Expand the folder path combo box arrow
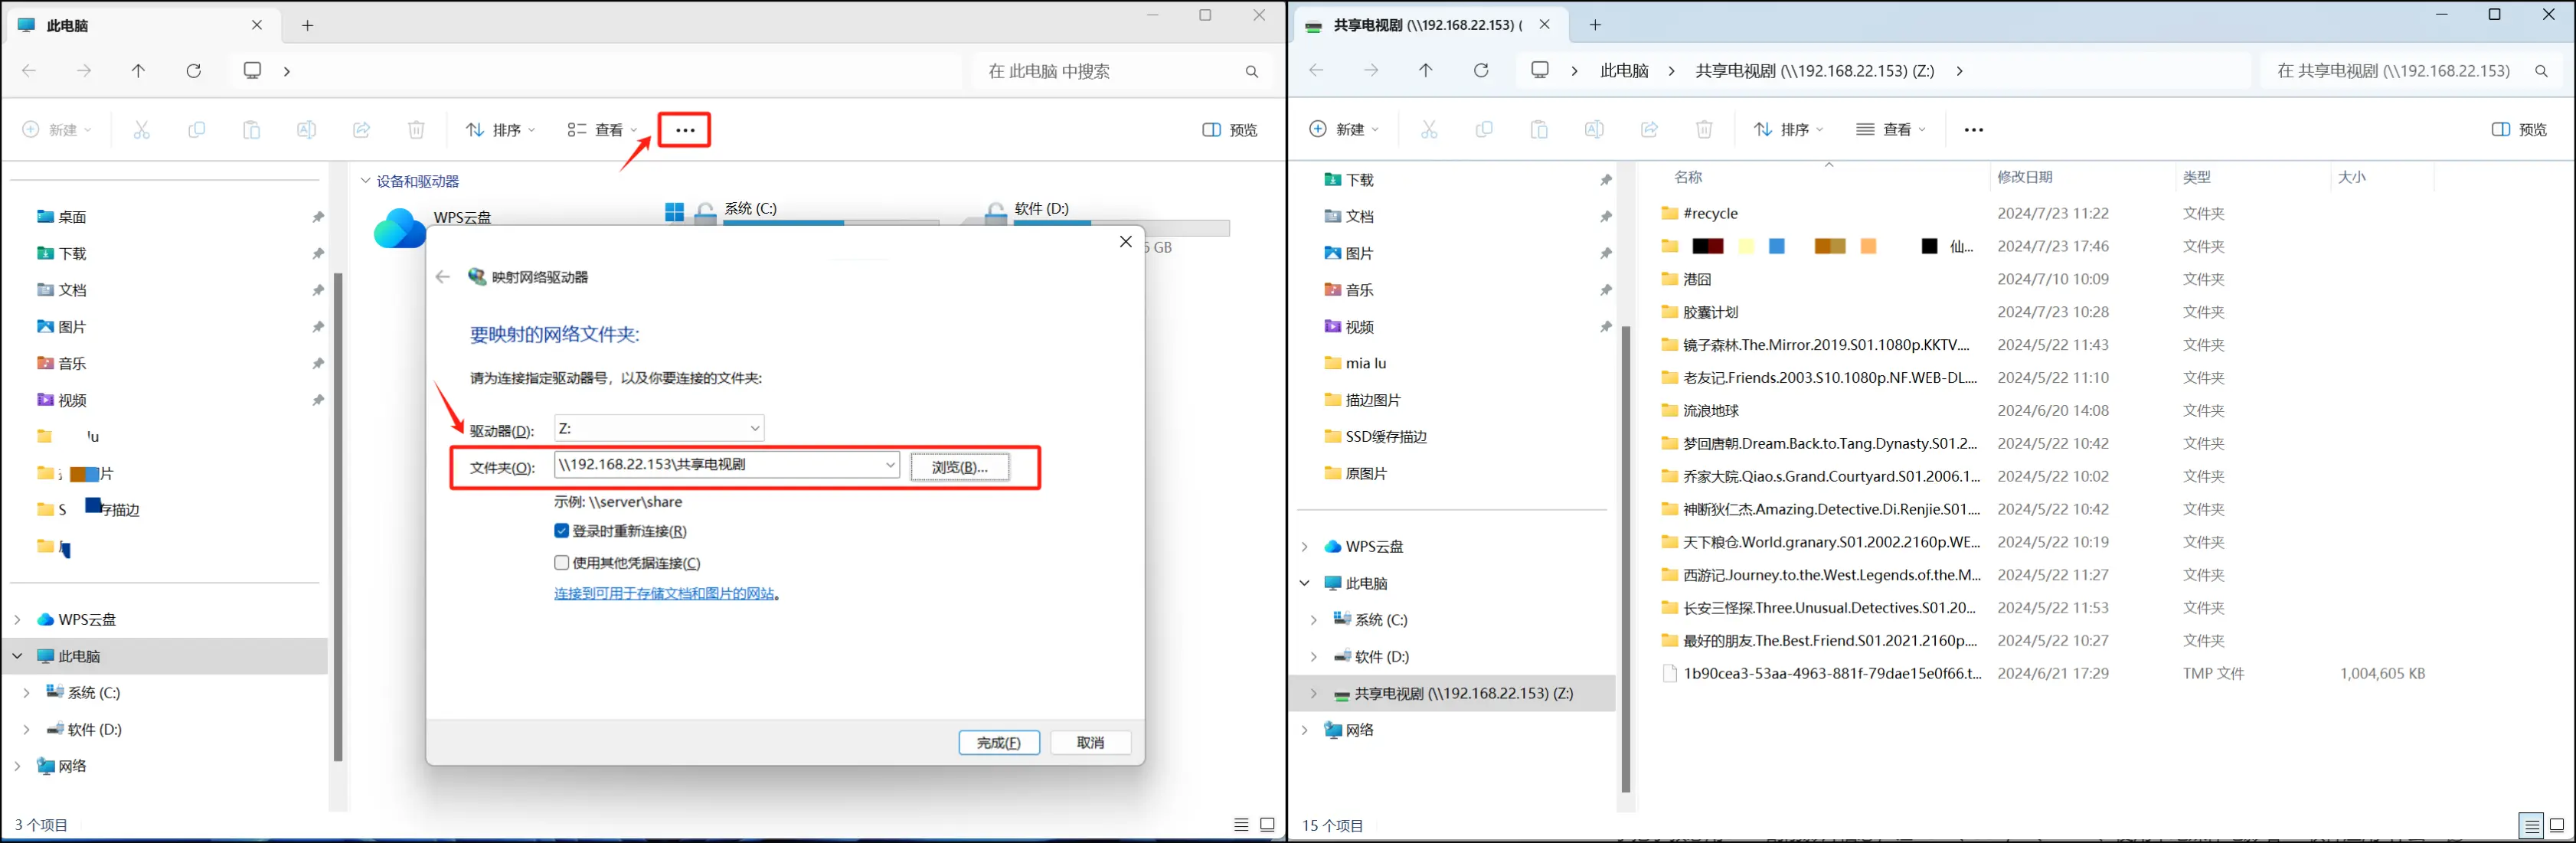The width and height of the screenshot is (2576, 843). pos(889,465)
